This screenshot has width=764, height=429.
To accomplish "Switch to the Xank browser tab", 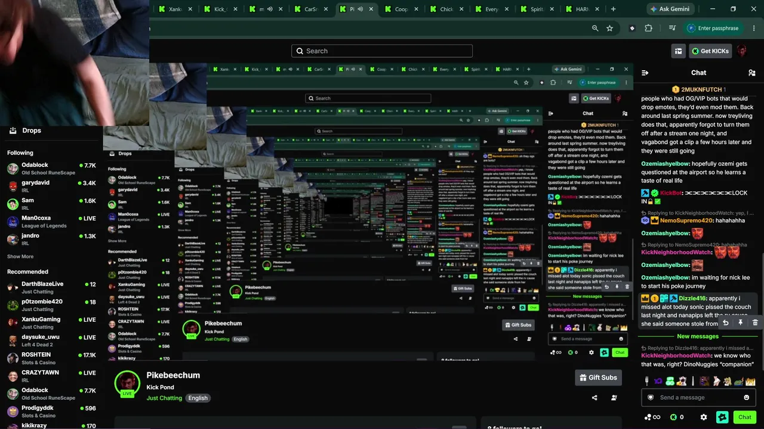I will pos(175,9).
